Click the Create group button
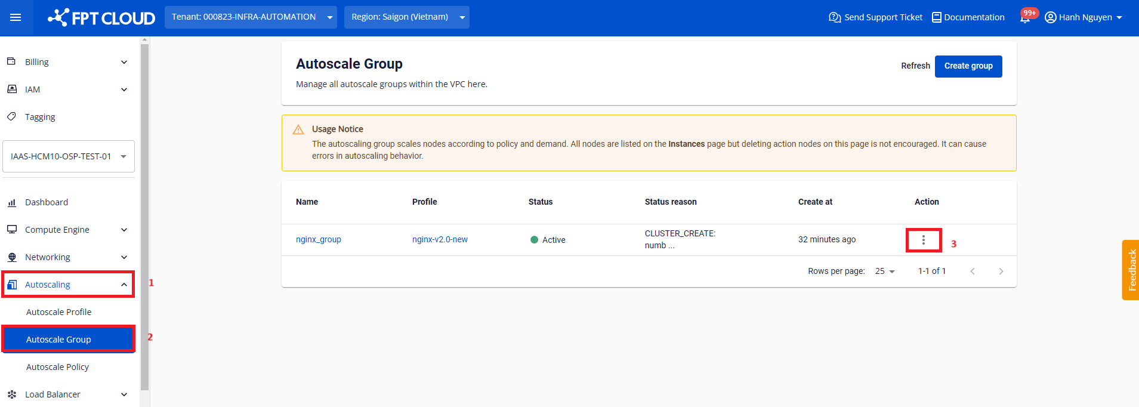This screenshot has width=1139, height=407. tap(968, 66)
